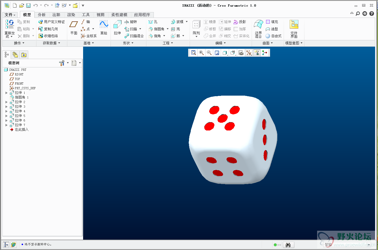The height and width of the screenshot is (250, 378).
Task: Select the 壳 shell tool
Action: pyautogui.click(x=175, y=29)
